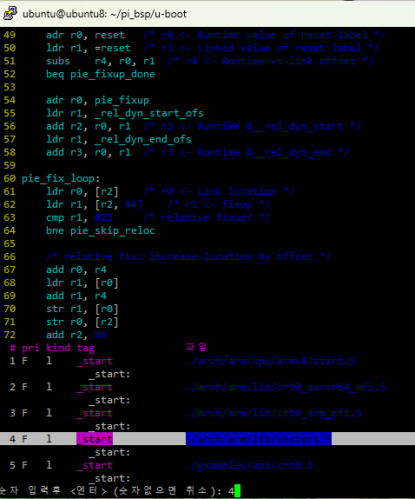Click 'add r0, r4' on line 67
The image size is (415, 499).
pyautogui.click(x=76, y=269)
